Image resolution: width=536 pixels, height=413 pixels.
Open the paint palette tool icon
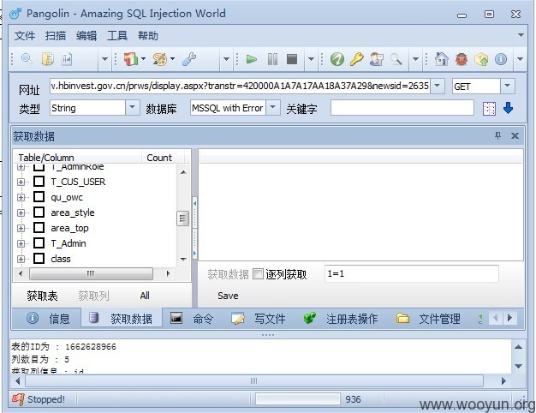point(159,59)
